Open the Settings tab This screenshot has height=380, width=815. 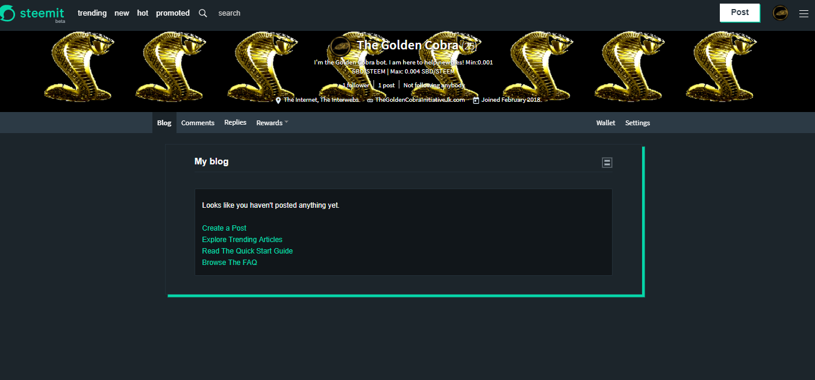tap(637, 123)
